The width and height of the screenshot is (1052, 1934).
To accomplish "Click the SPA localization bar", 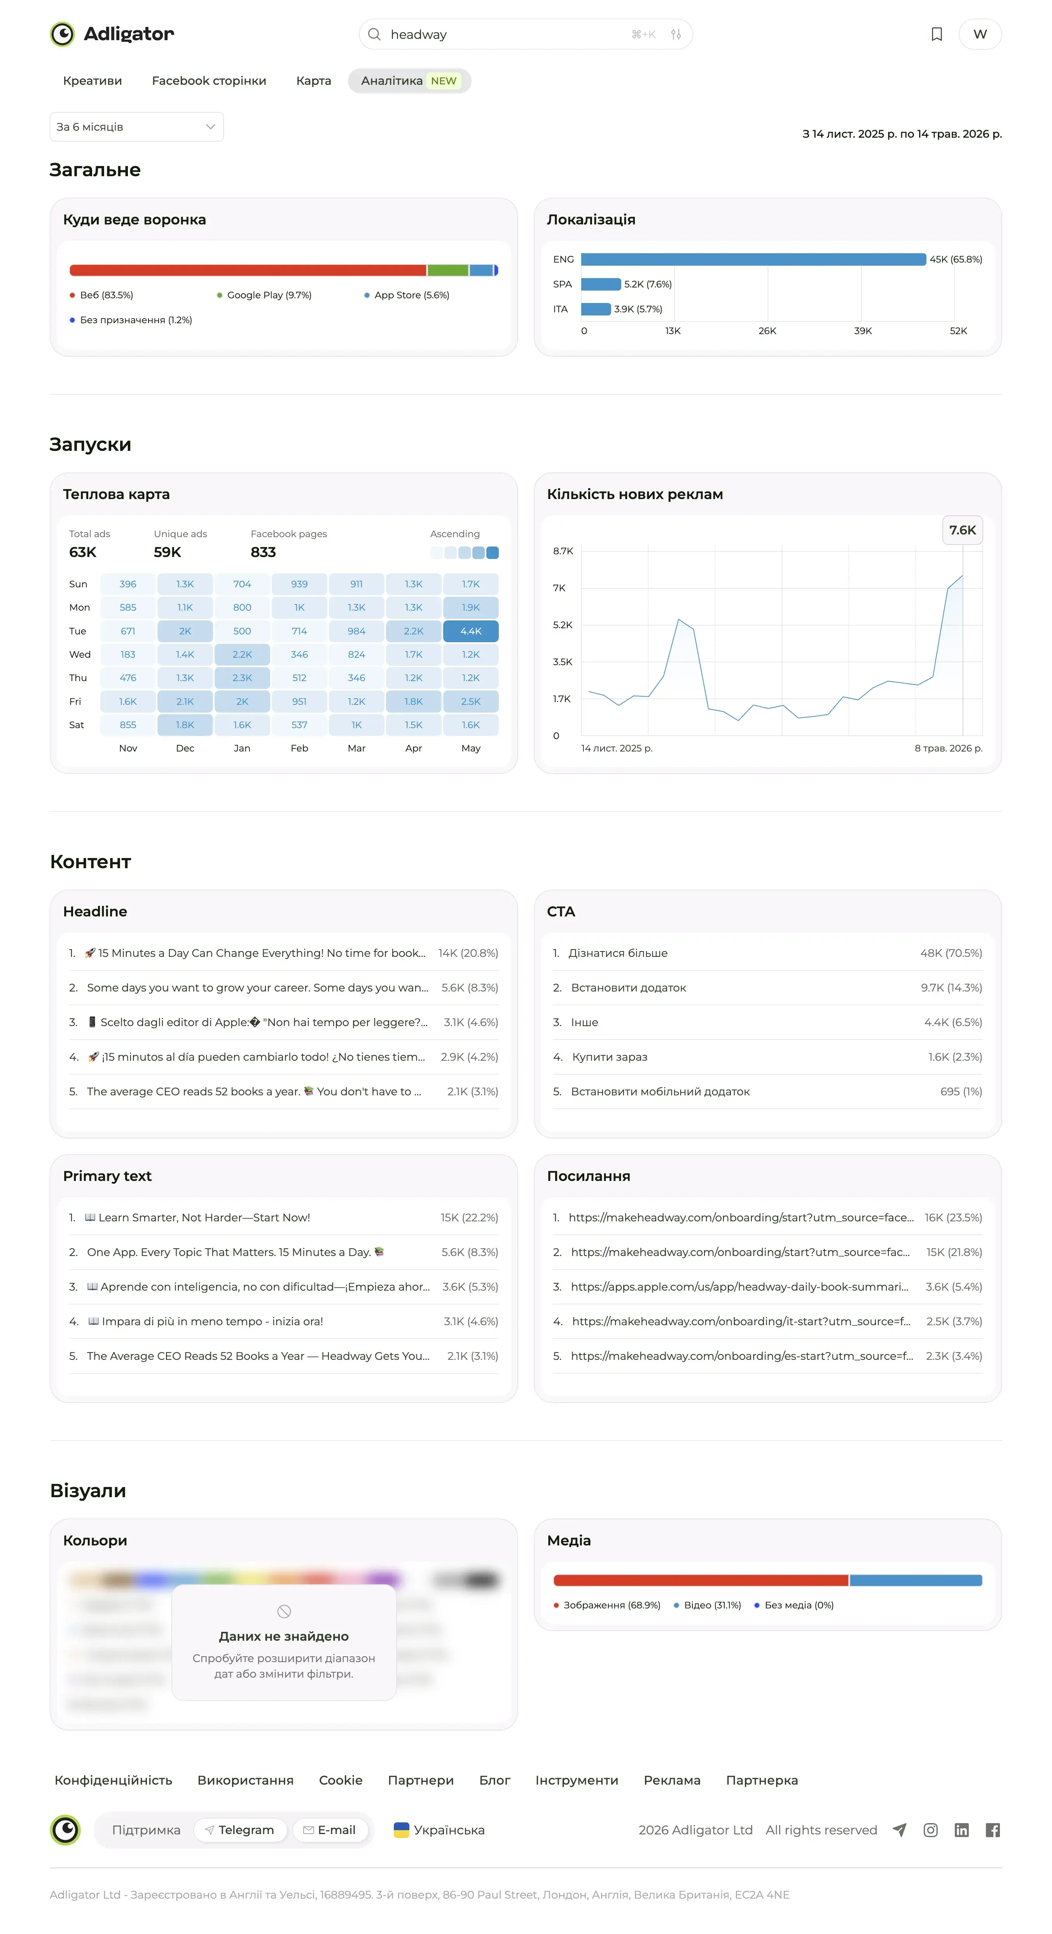I will pos(601,284).
